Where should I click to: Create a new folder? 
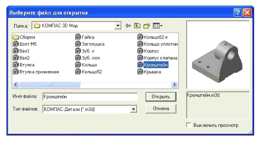147,26
